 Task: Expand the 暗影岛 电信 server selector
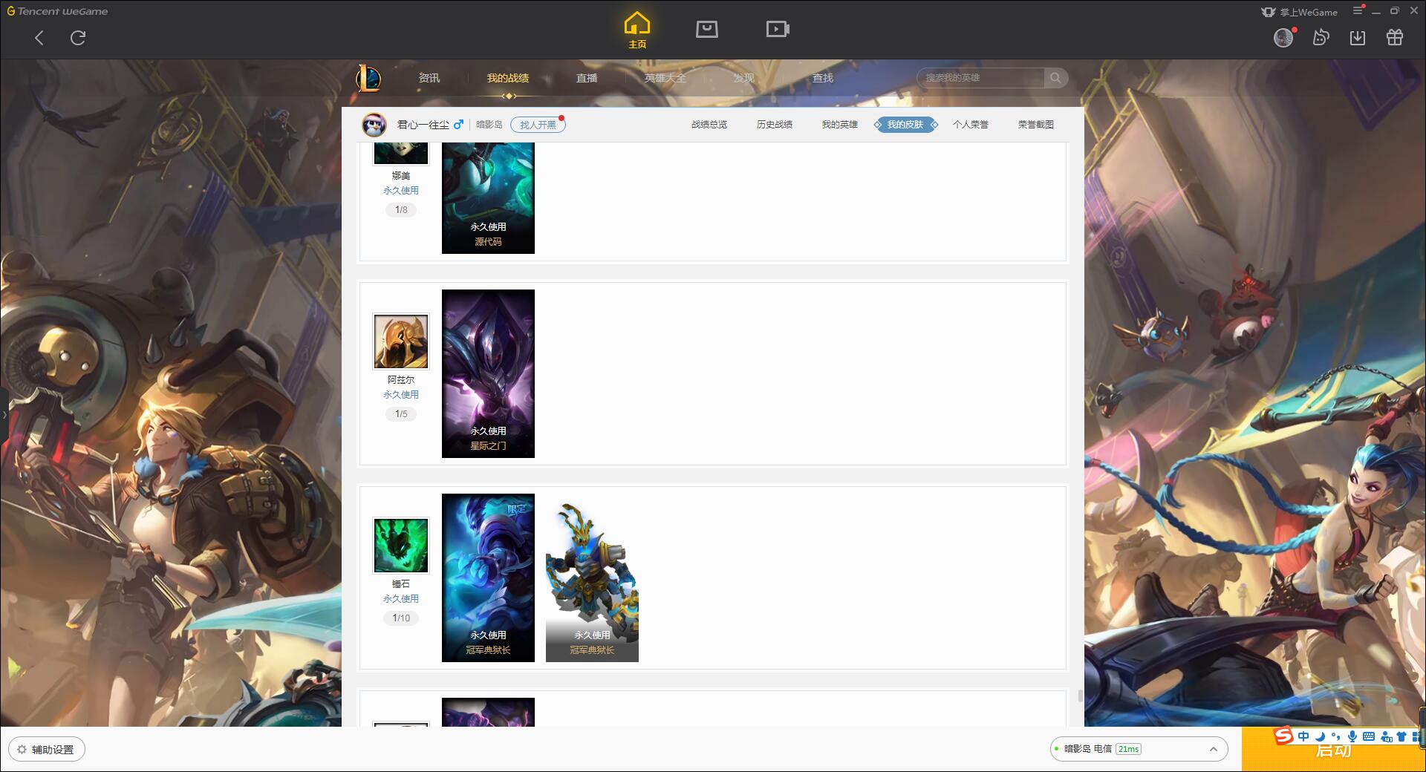[x=1139, y=749]
